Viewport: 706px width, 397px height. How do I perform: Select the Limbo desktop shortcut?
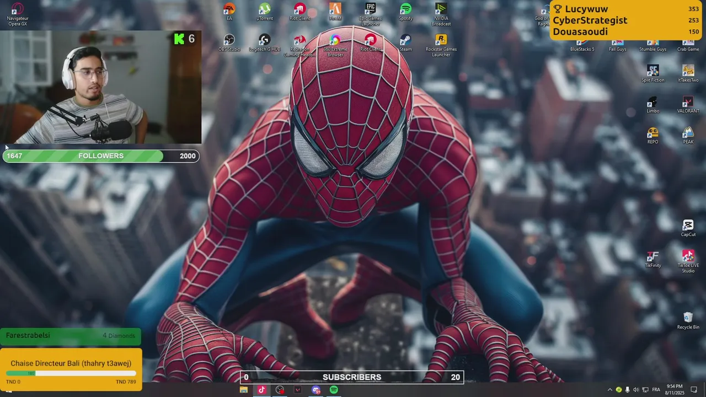[653, 104]
